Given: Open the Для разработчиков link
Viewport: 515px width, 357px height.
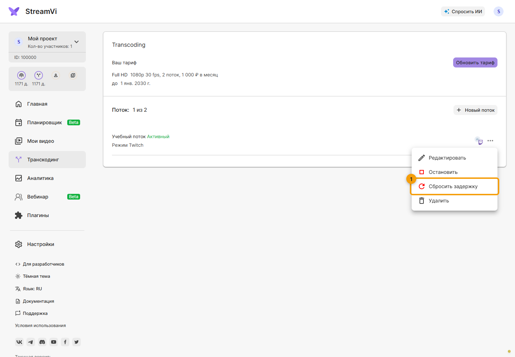Looking at the screenshot, I should pos(40,264).
